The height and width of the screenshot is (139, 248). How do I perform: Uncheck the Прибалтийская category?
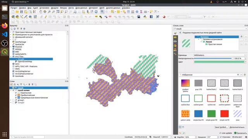[x=16, y=95]
